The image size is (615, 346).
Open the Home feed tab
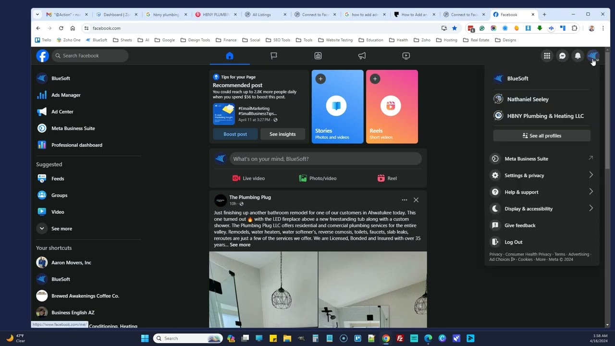pos(230,56)
